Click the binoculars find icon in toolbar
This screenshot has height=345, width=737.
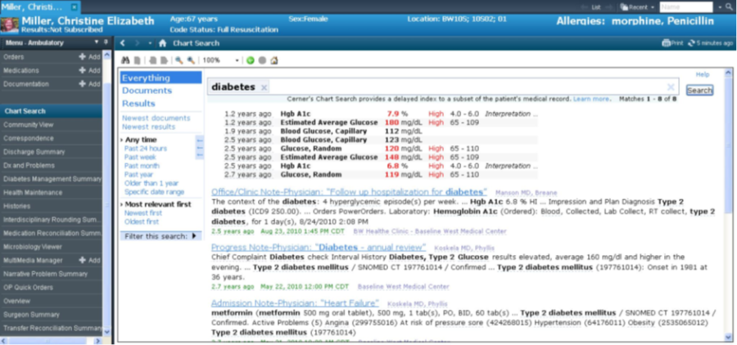point(126,60)
